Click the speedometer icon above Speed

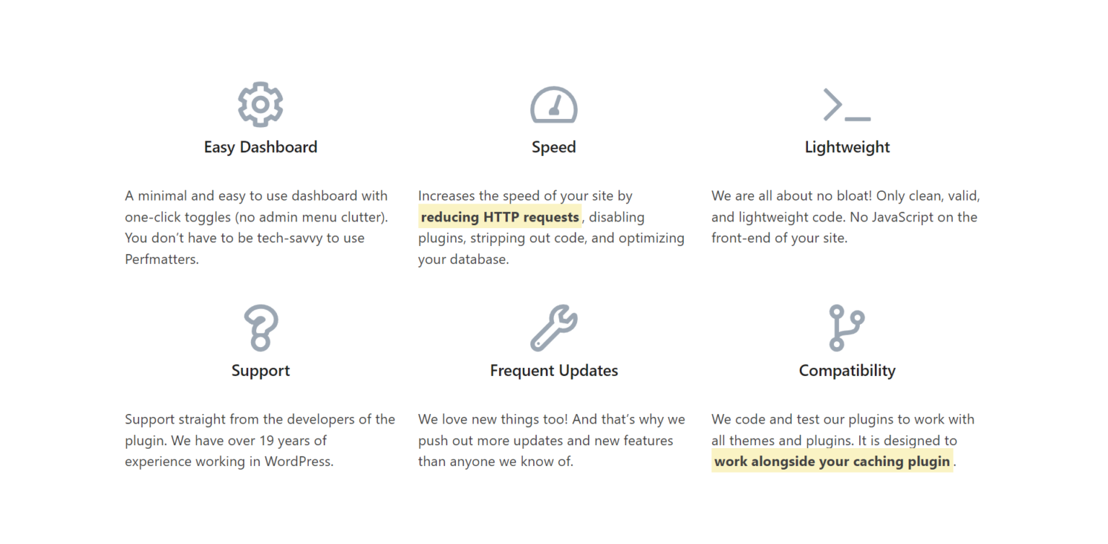click(554, 105)
